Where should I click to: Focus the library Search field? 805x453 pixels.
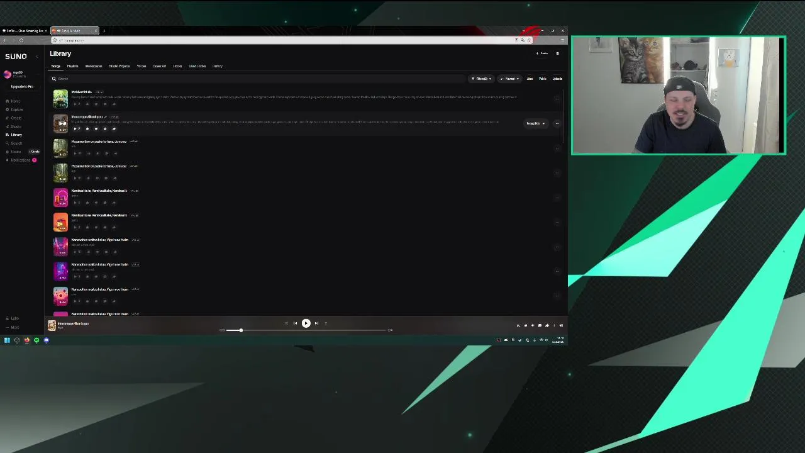(x=258, y=79)
